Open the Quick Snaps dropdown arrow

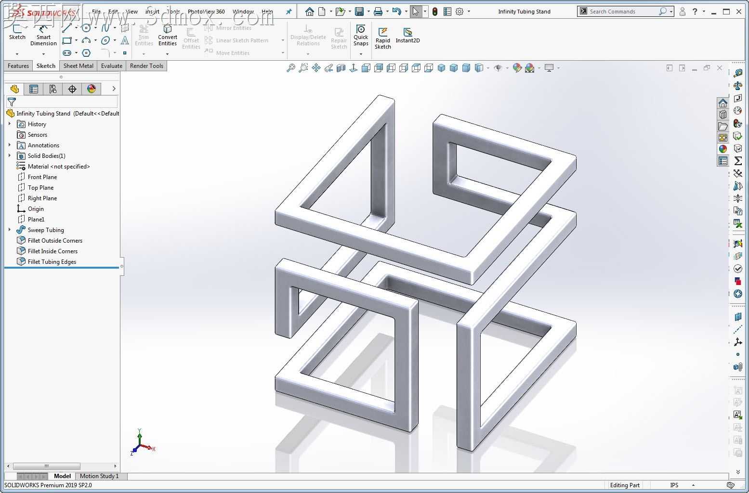361,54
